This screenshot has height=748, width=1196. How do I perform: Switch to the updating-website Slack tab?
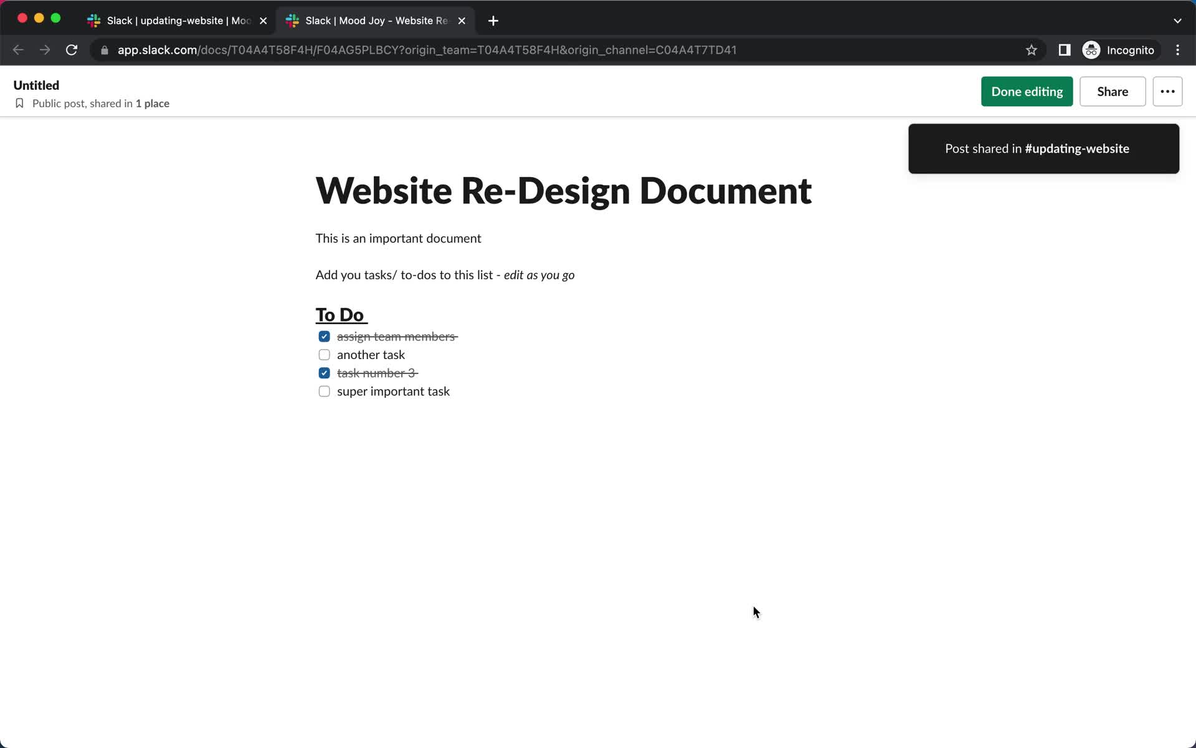[176, 21]
